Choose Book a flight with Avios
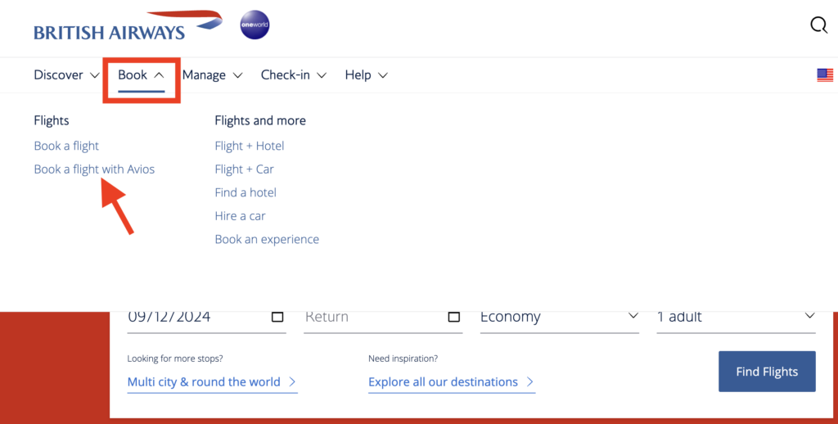The height and width of the screenshot is (424, 838). coord(94,169)
